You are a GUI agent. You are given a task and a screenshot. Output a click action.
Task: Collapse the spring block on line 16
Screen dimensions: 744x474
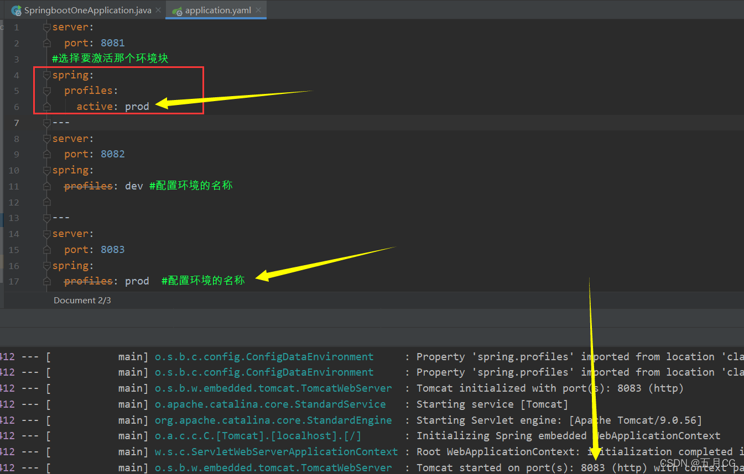[x=47, y=266]
